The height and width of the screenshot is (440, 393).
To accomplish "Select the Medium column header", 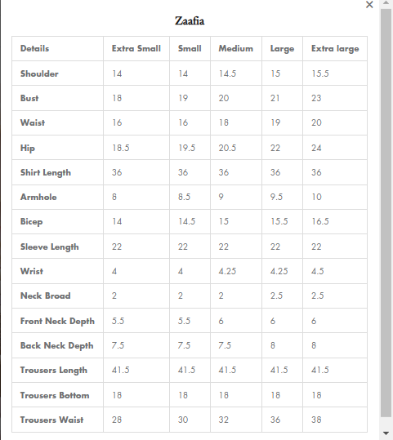I will tap(236, 48).
